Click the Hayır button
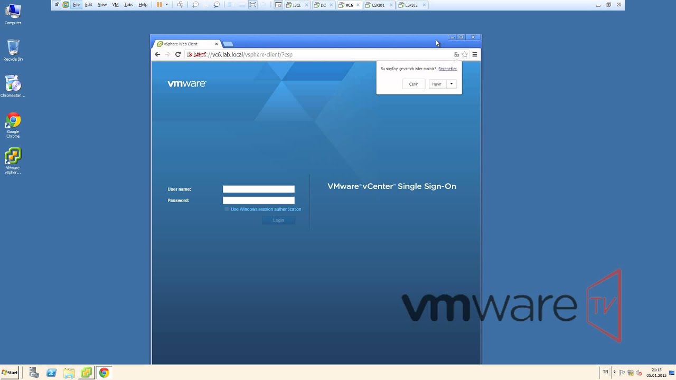 click(437, 84)
